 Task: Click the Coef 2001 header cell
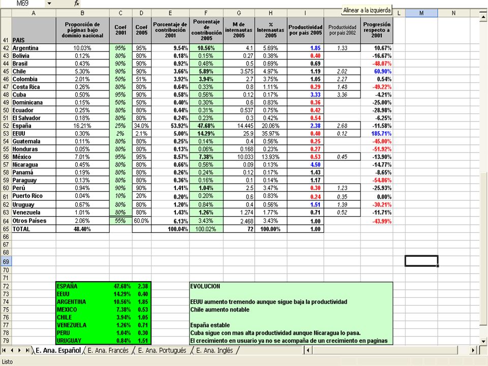point(121,30)
